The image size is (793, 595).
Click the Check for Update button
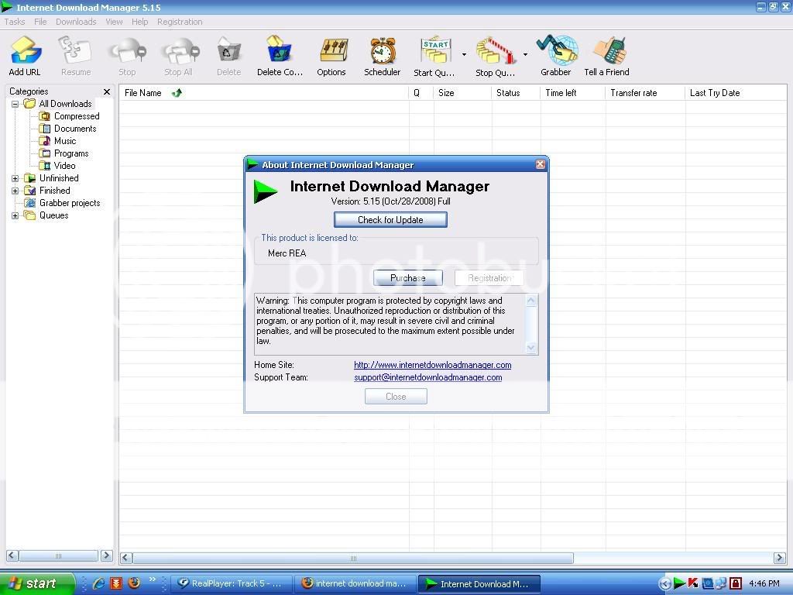pos(390,219)
